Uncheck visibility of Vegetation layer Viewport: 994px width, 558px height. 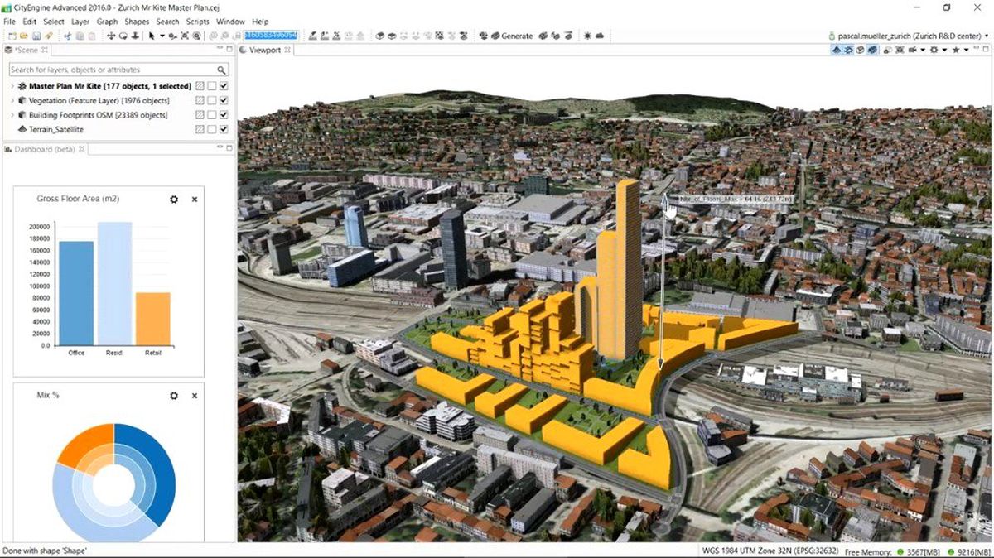pyautogui.click(x=224, y=100)
